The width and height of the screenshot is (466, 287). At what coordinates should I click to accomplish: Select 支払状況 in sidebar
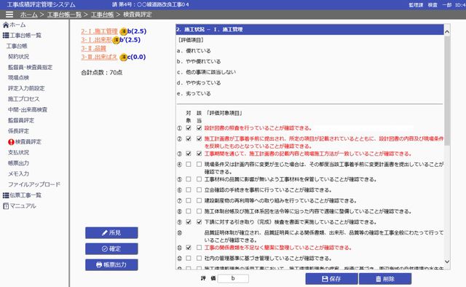click(x=18, y=152)
